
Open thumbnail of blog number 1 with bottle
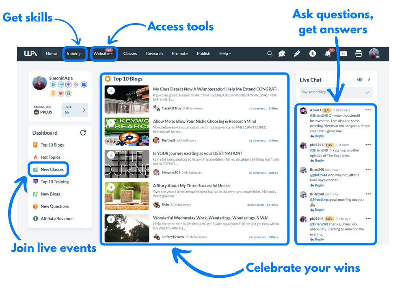pos(127,100)
